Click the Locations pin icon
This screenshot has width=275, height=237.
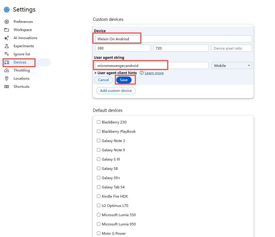click(7, 79)
